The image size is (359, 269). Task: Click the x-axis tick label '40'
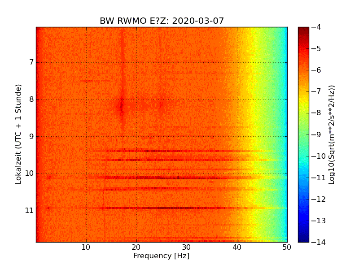pyautogui.click(x=237, y=247)
